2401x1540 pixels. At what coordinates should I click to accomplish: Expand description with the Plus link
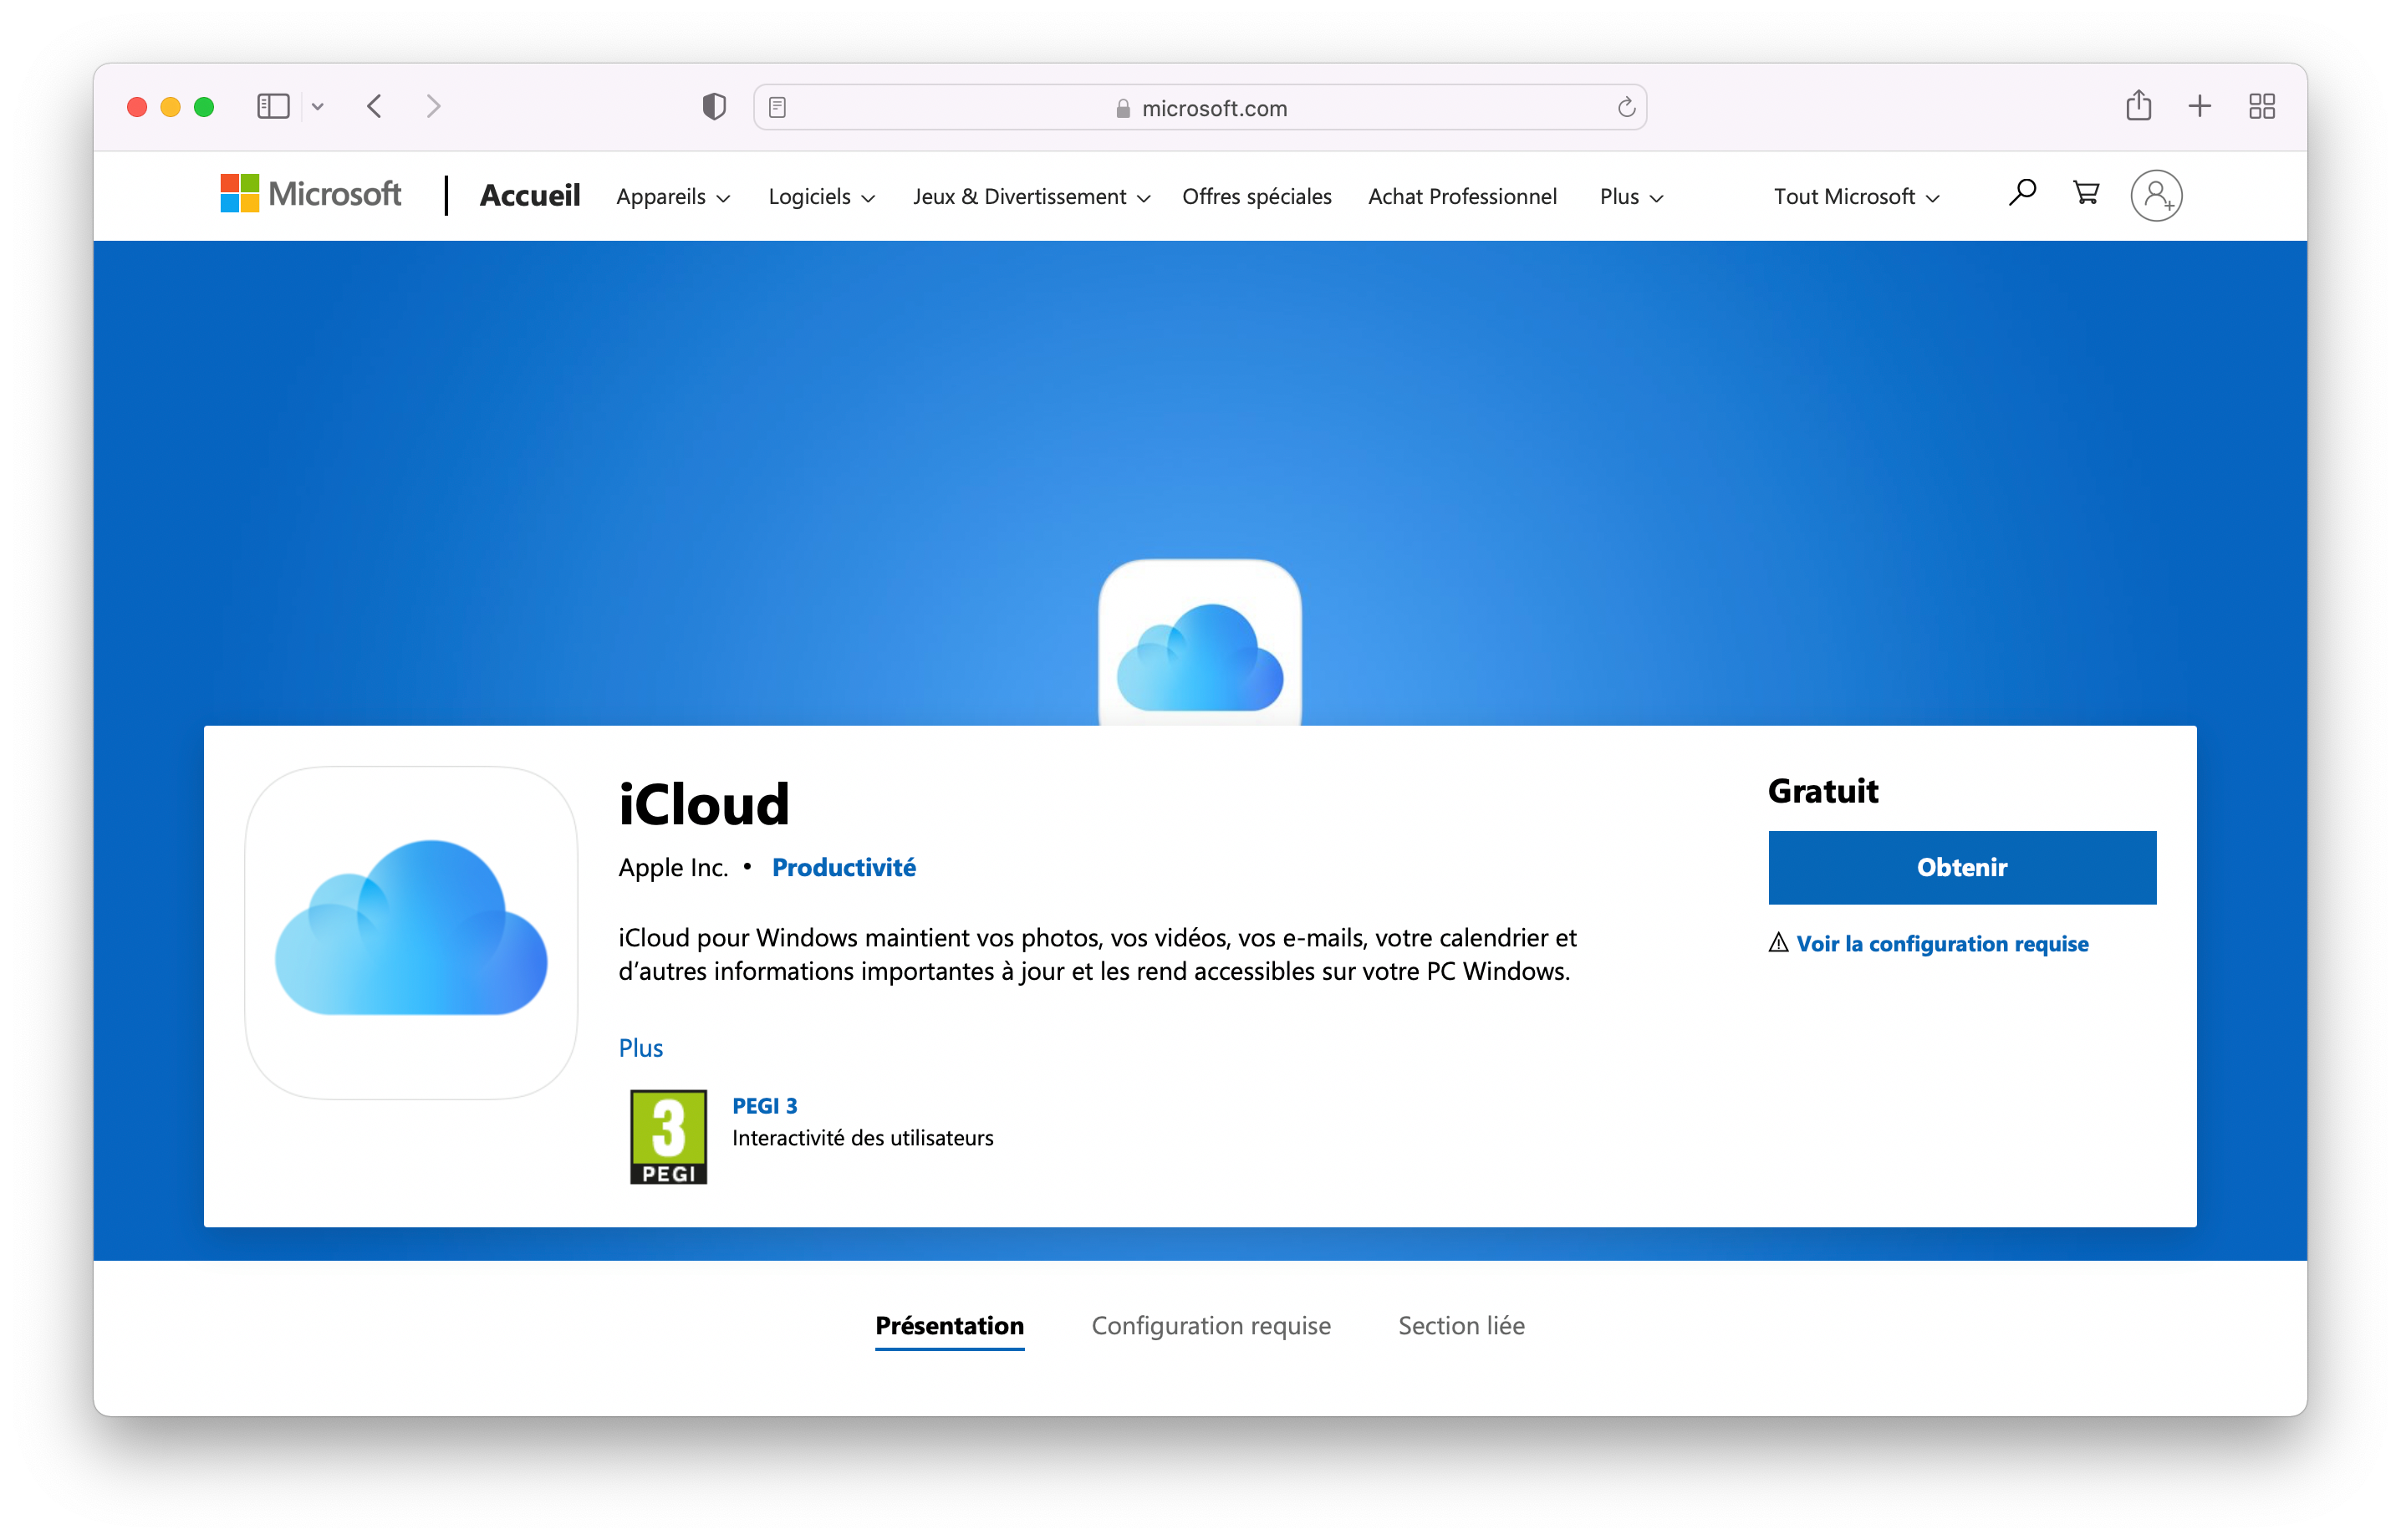coord(641,1047)
